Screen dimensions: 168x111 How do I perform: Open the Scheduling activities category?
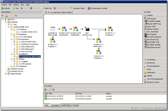point(155,60)
